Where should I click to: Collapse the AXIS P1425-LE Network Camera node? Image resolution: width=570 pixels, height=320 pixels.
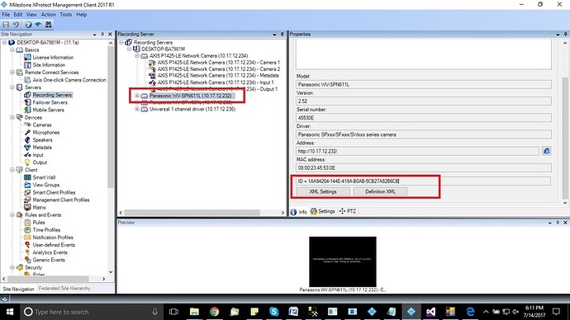(x=137, y=56)
